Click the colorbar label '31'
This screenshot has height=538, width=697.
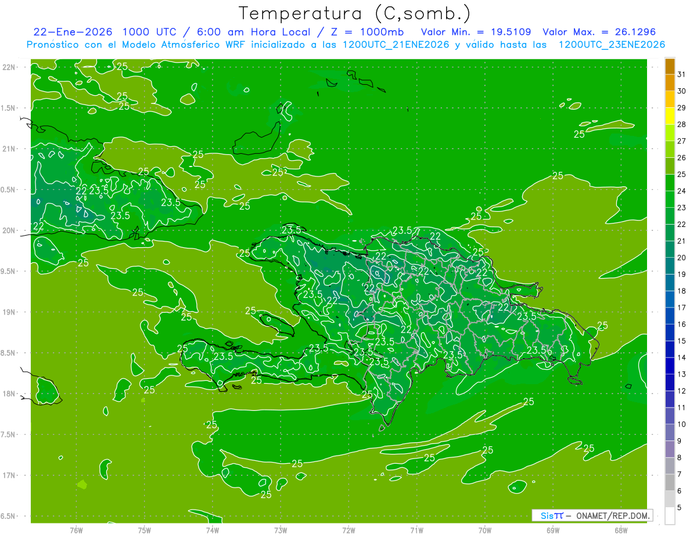[x=682, y=74]
